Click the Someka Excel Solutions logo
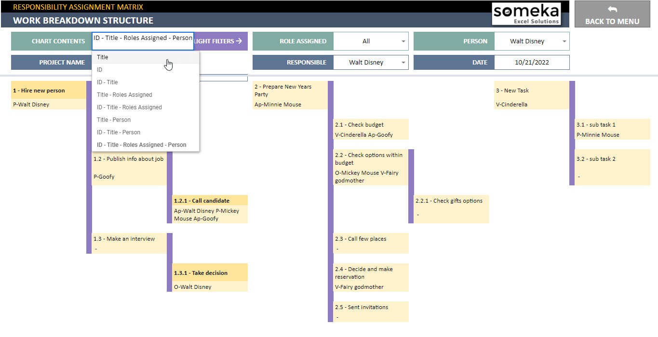658x337 pixels. tap(526, 14)
